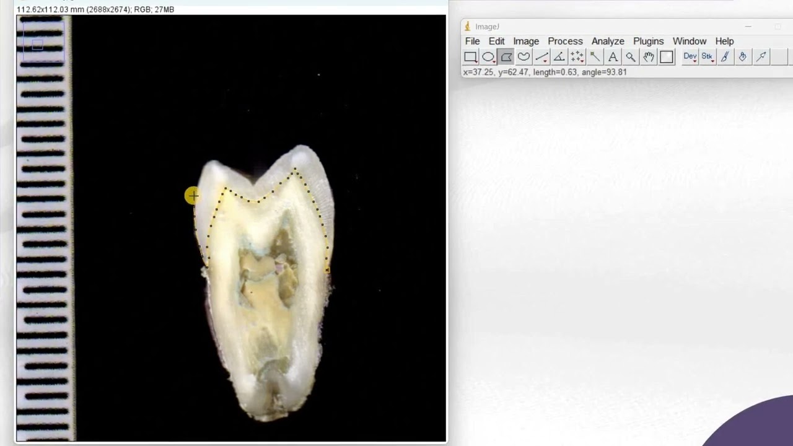This screenshot has width=793, height=446.
Task: Select the Angle tool
Action: point(559,57)
